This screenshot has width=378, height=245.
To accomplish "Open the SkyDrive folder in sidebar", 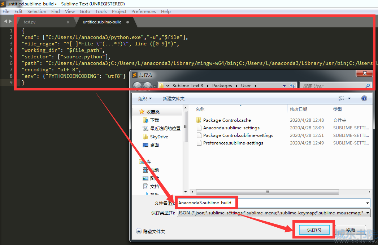I will (156, 137).
